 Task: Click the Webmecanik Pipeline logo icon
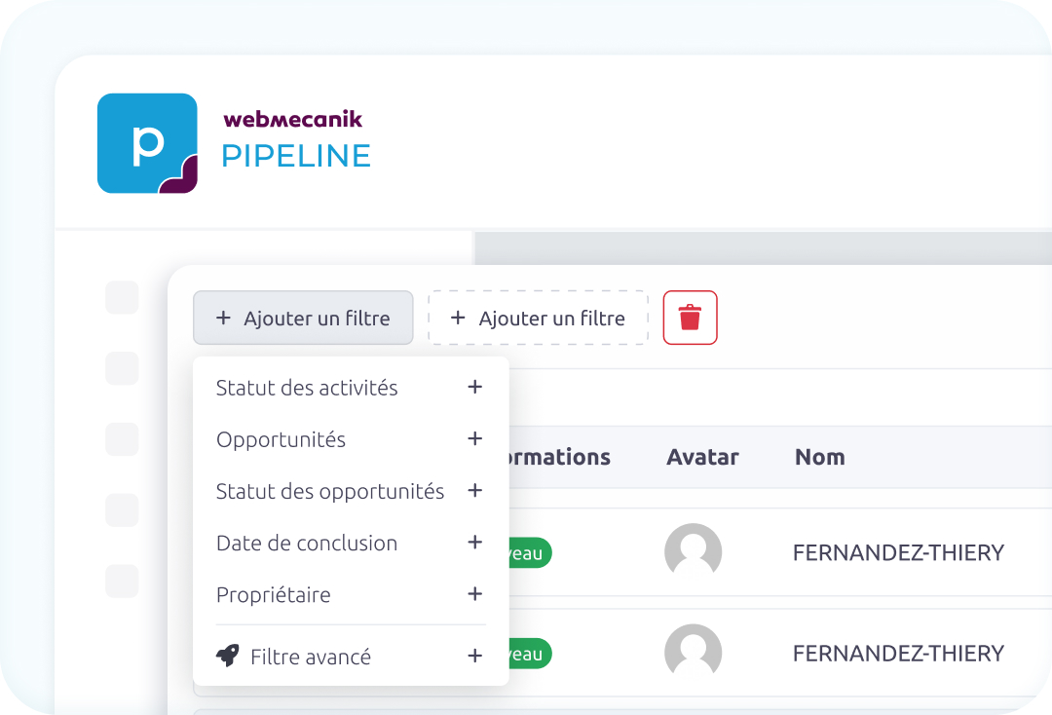pos(146,142)
